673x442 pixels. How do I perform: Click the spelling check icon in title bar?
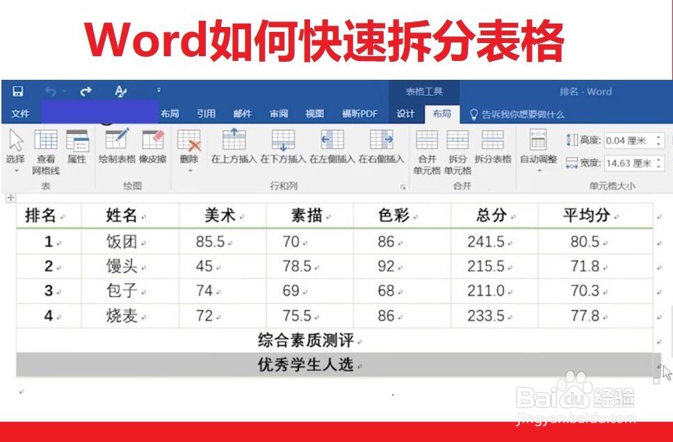120,91
